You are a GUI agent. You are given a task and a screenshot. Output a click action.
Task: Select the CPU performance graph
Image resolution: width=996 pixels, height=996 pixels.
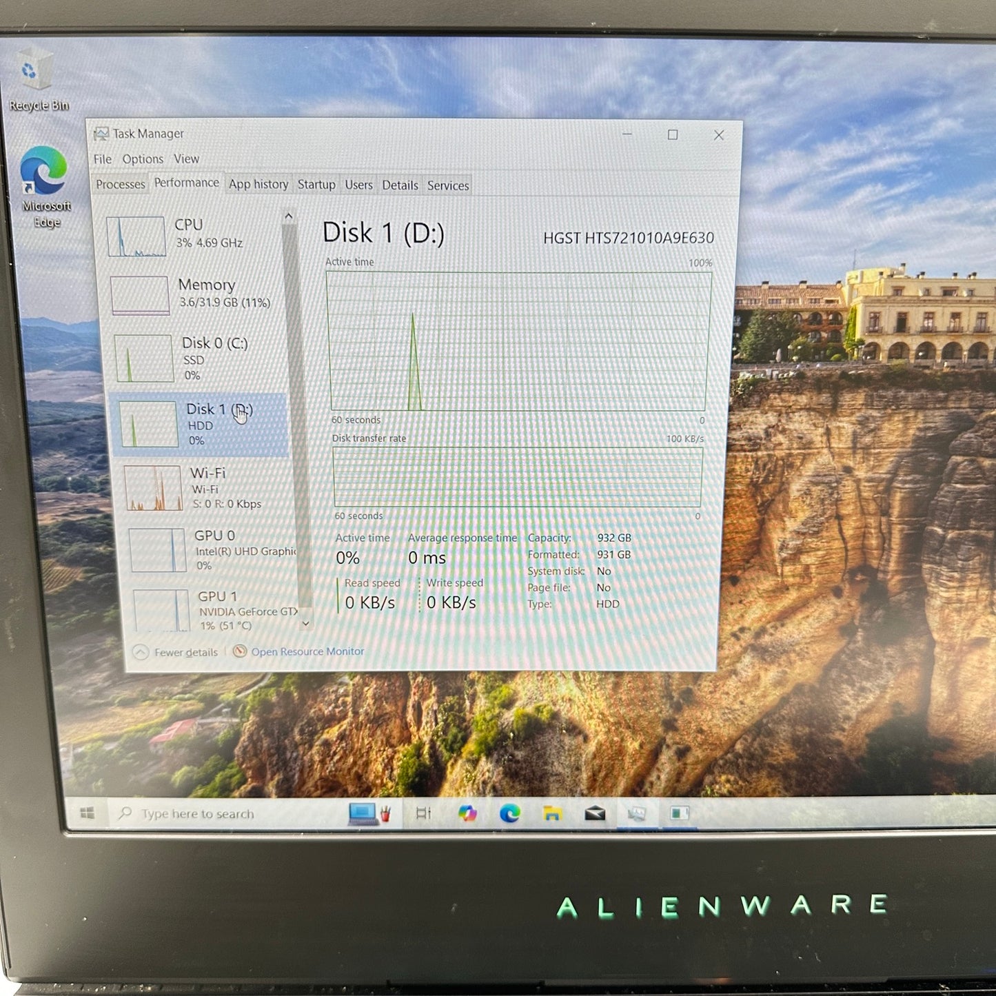(x=193, y=234)
